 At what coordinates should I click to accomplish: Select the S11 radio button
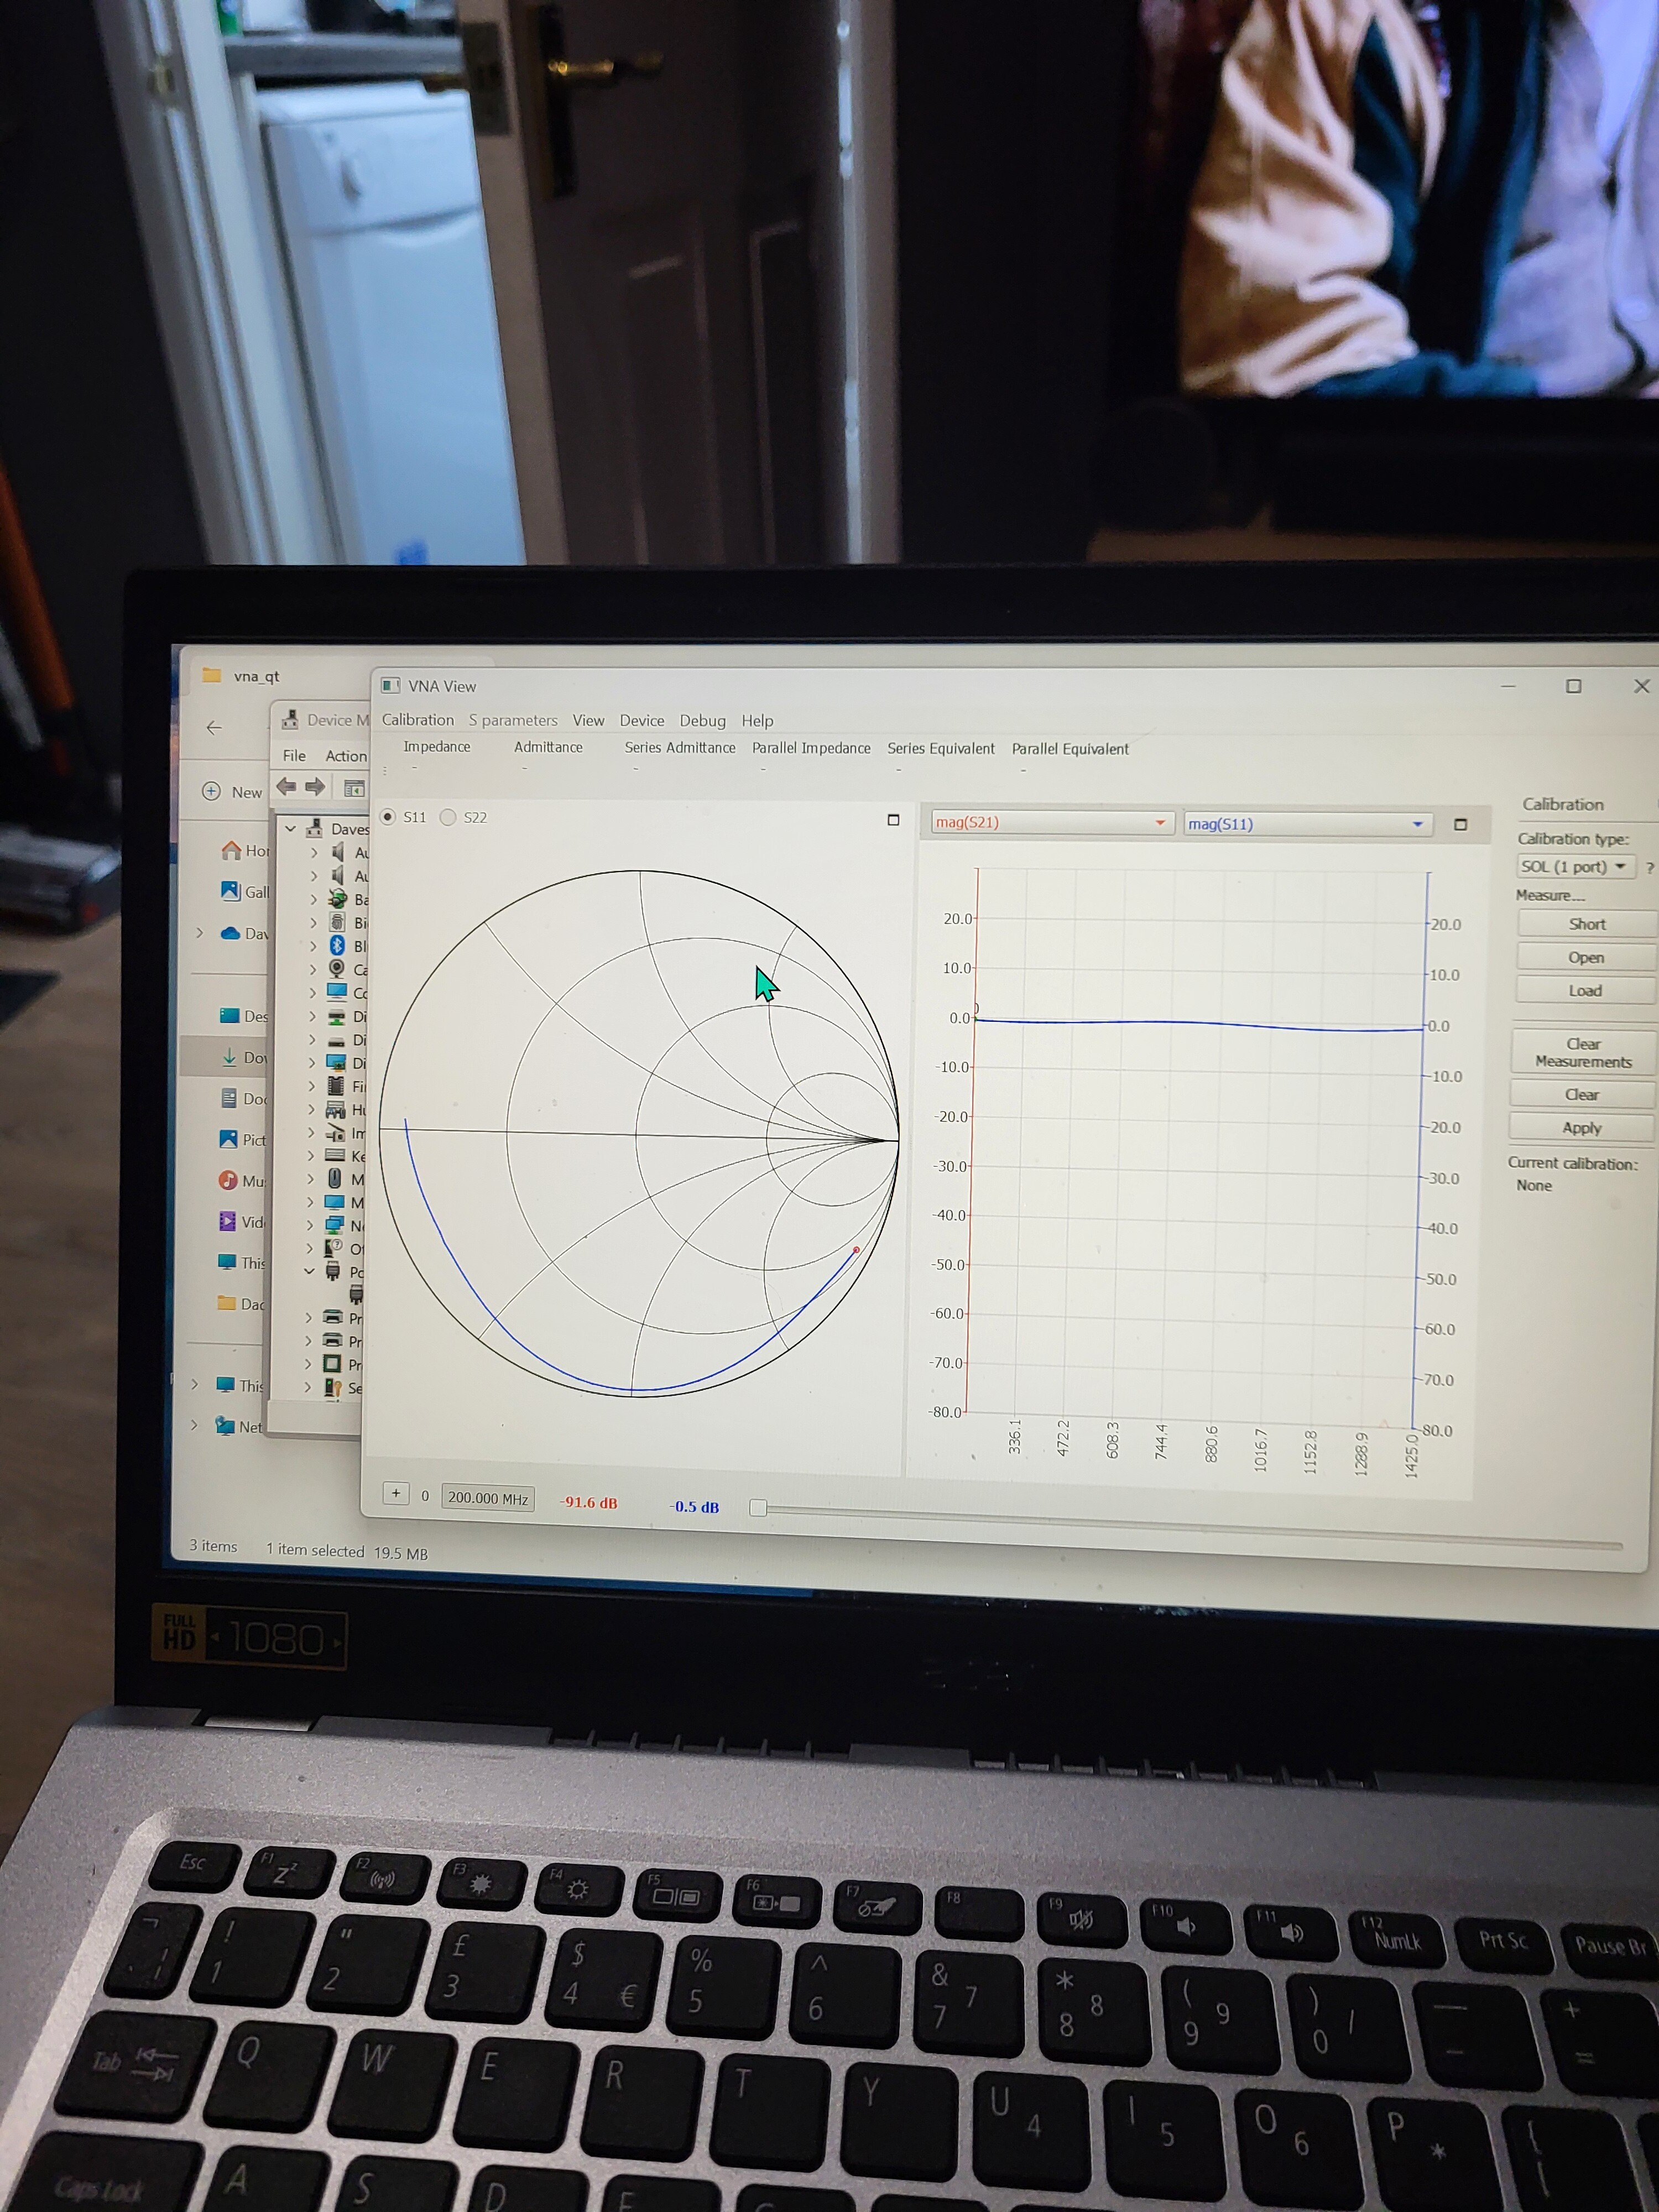pos(389,817)
